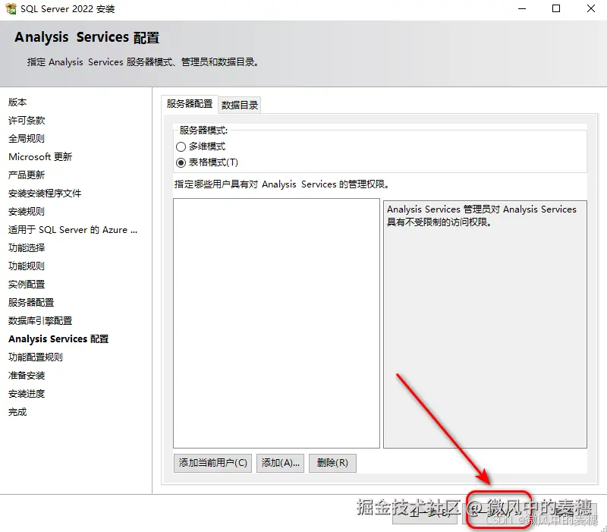Click the 安装进度 step in the sidebar

27,394
